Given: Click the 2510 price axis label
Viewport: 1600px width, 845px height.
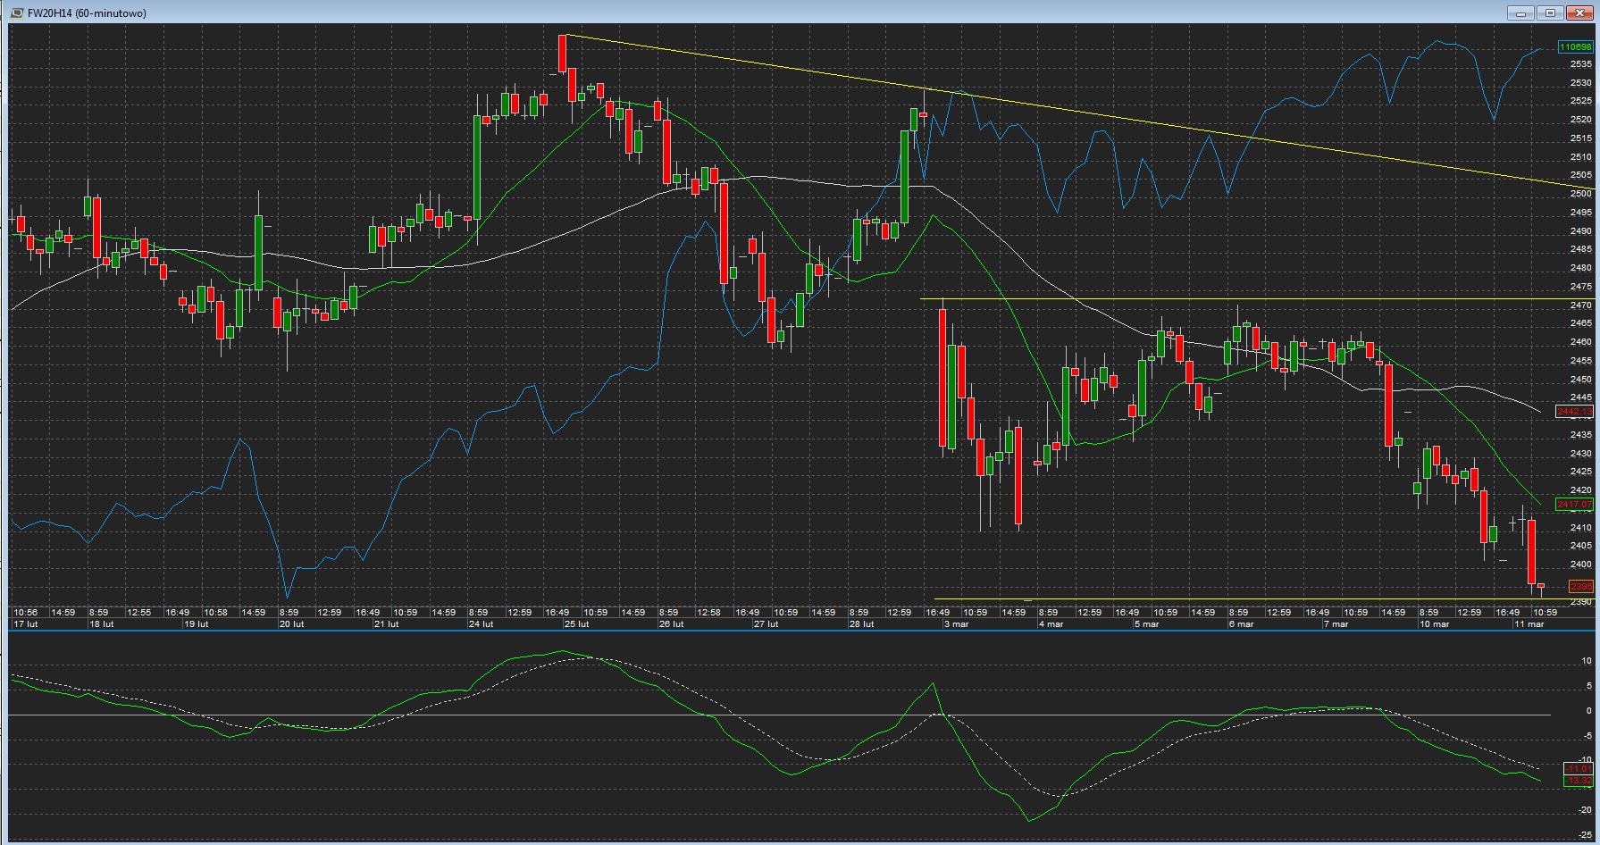Looking at the screenshot, I should point(1580,157).
